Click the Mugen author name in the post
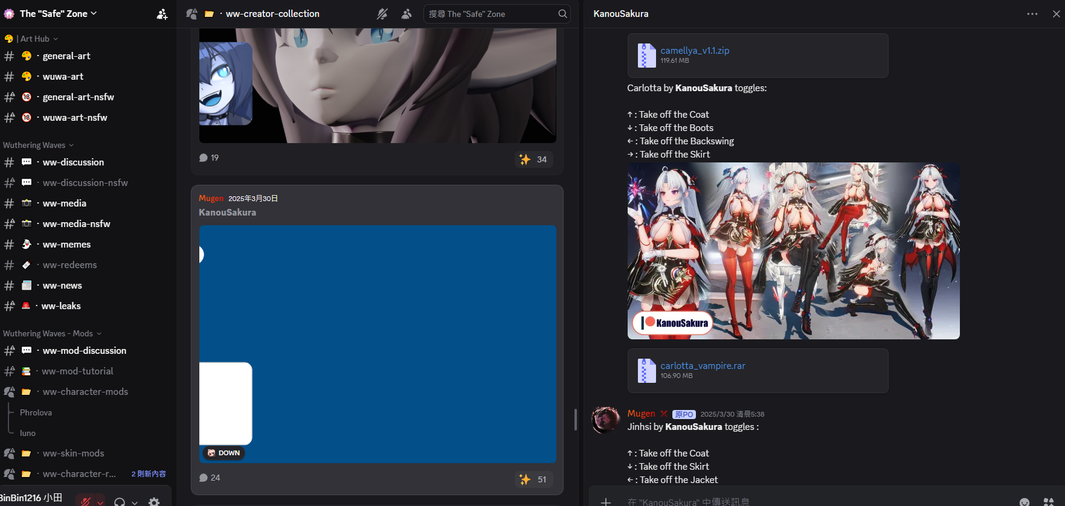 coord(211,198)
